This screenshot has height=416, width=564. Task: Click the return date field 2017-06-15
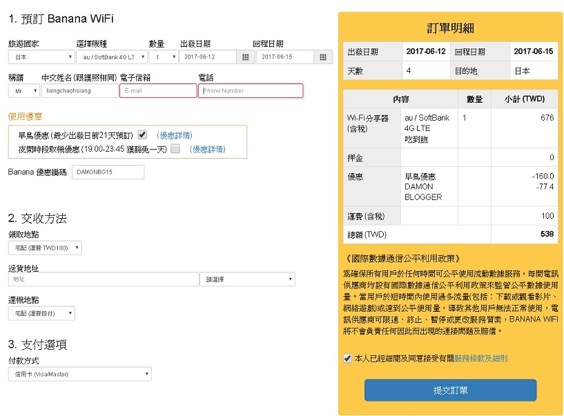pyautogui.click(x=285, y=57)
